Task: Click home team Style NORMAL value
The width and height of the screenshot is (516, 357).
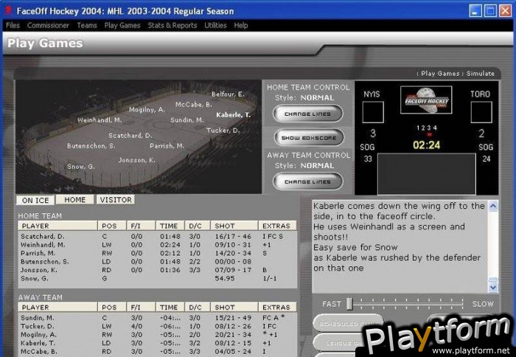Action: coord(317,98)
